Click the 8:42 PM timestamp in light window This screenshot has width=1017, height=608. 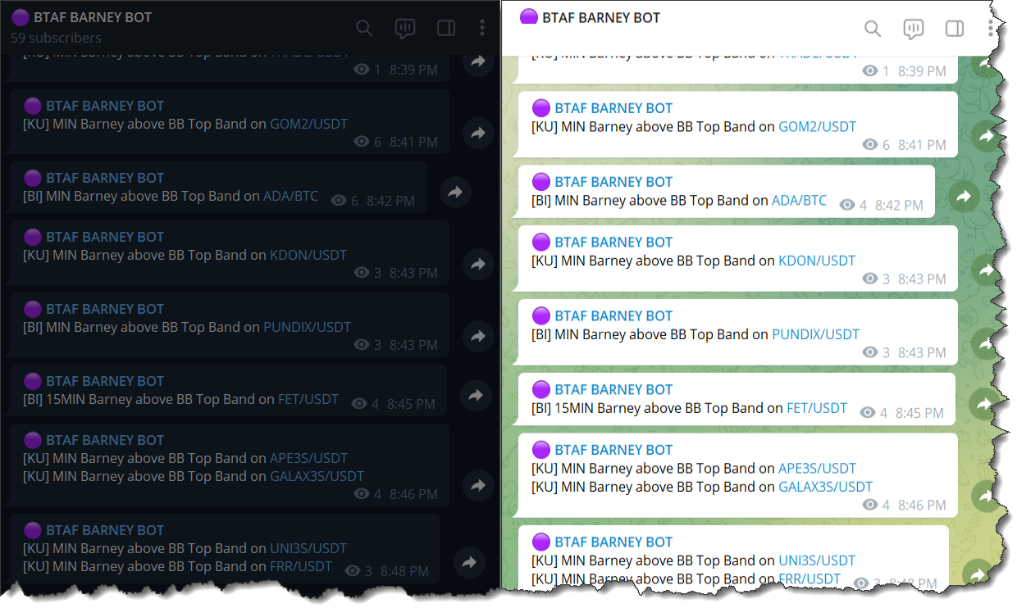pyautogui.click(x=900, y=206)
